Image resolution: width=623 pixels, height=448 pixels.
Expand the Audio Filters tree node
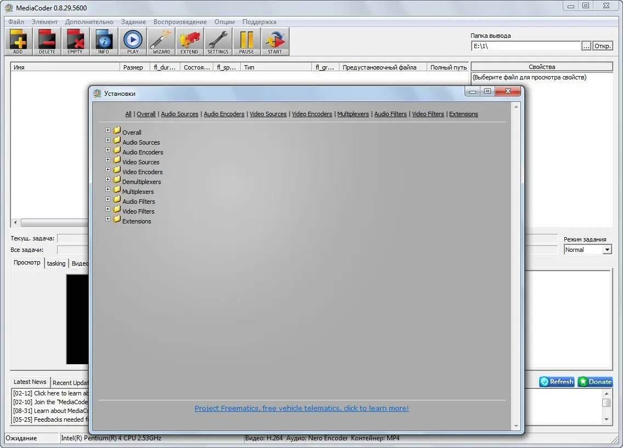click(107, 199)
